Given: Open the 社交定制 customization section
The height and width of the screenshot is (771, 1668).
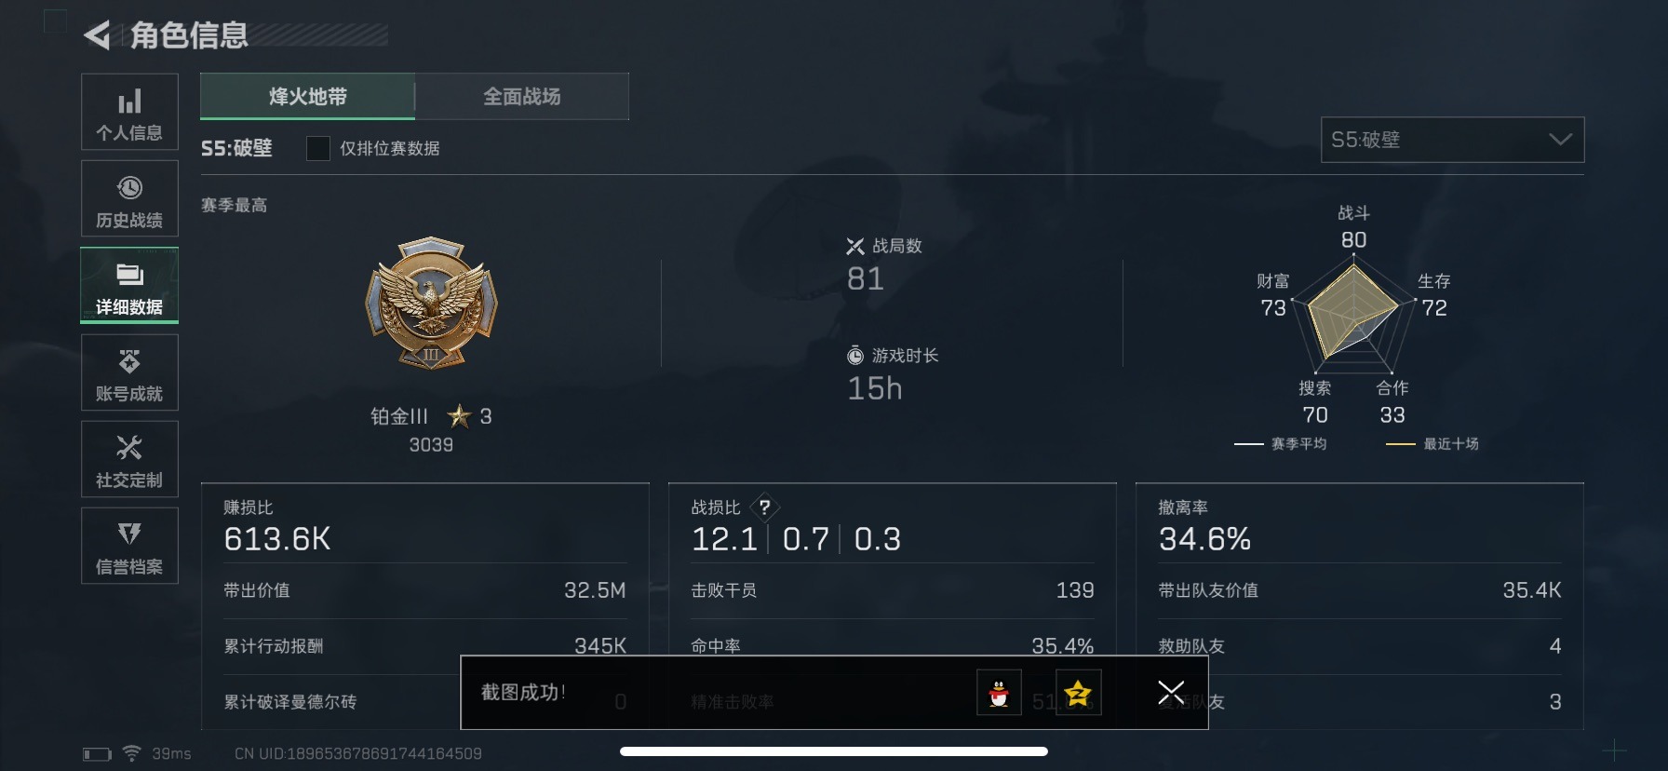Looking at the screenshot, I should tap(129, 459).
